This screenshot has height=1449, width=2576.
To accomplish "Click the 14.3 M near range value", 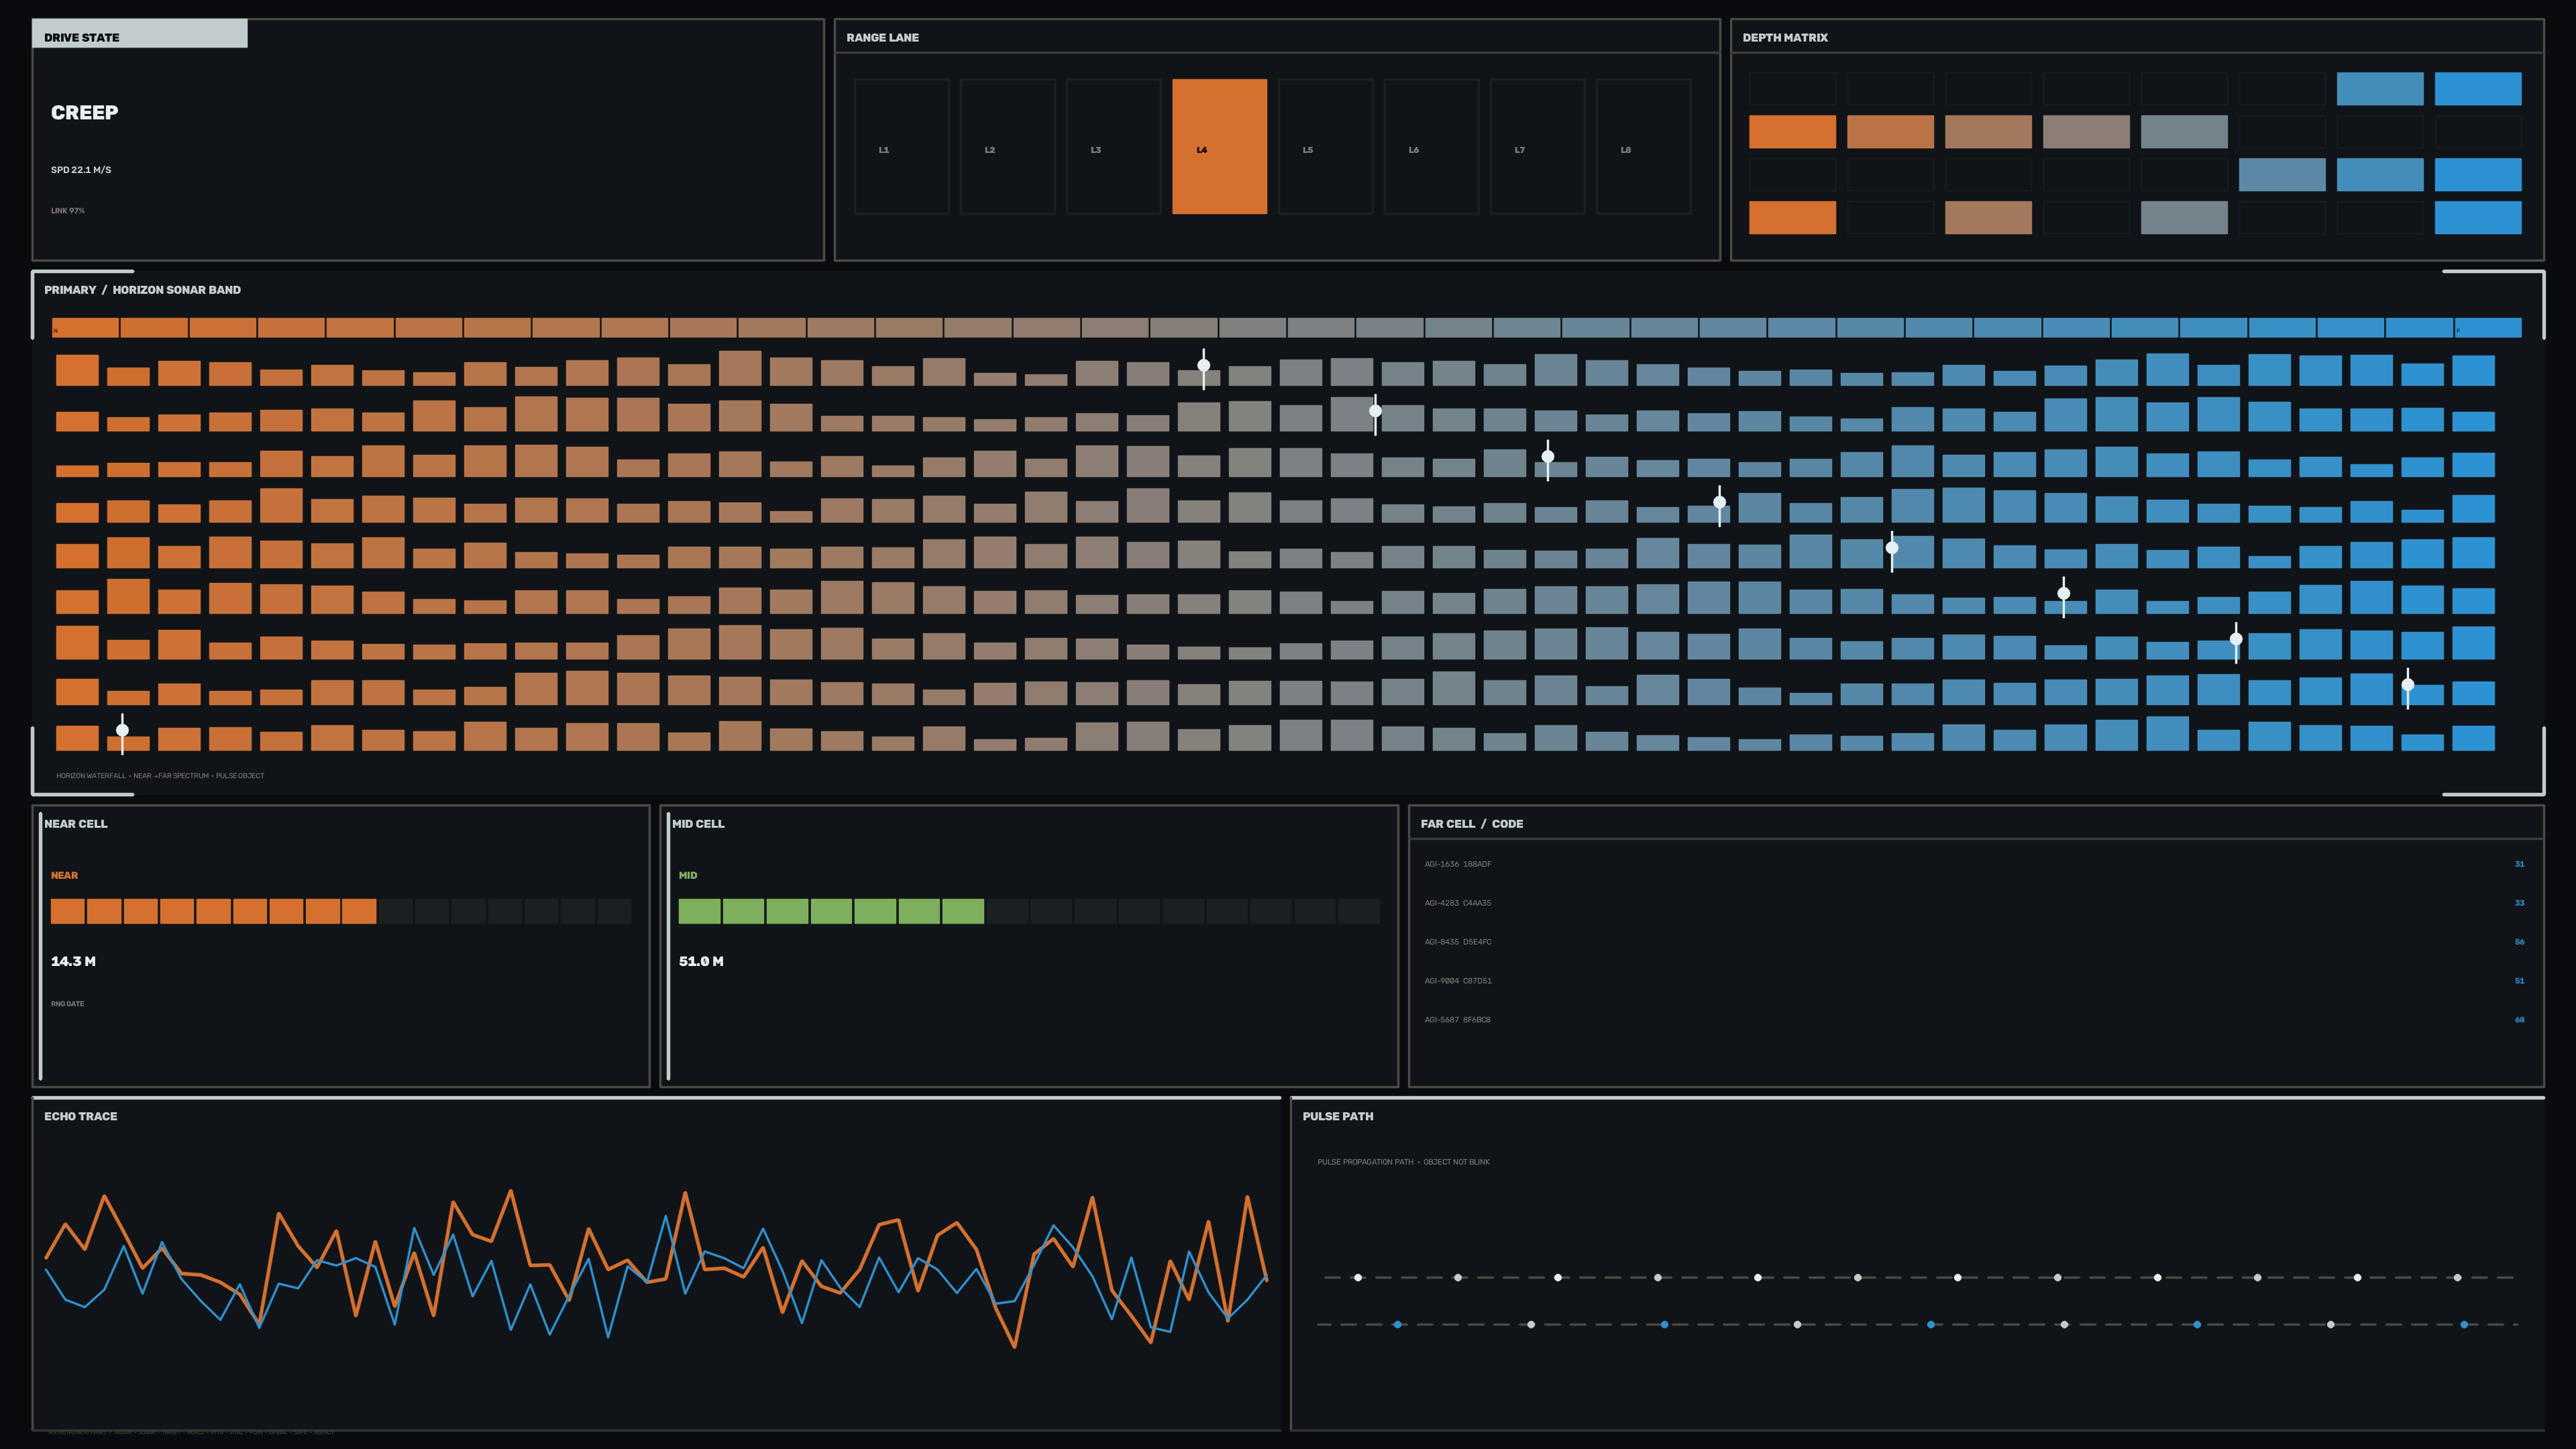I will [x=73, y=962].
